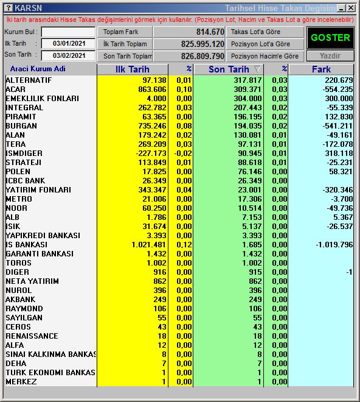The image size is (360, 402).
Task: Sort by the Fark column header
Action: point(321,69)
